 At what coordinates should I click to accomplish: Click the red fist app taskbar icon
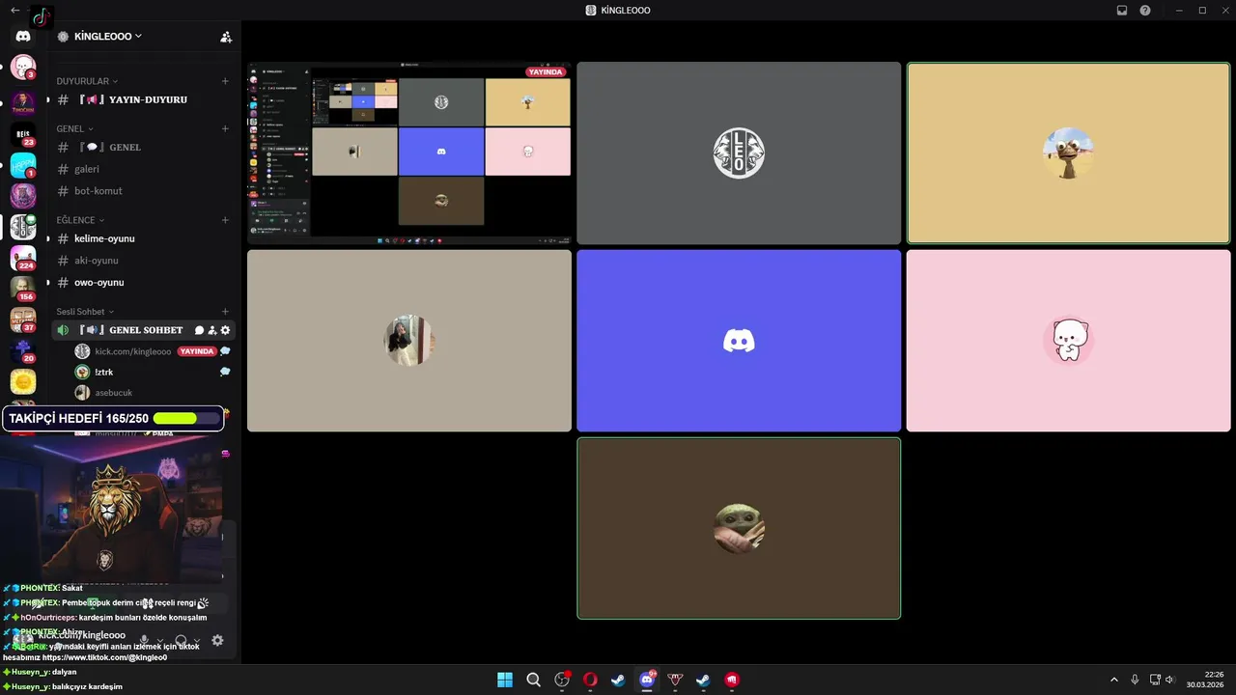[732, 680]
